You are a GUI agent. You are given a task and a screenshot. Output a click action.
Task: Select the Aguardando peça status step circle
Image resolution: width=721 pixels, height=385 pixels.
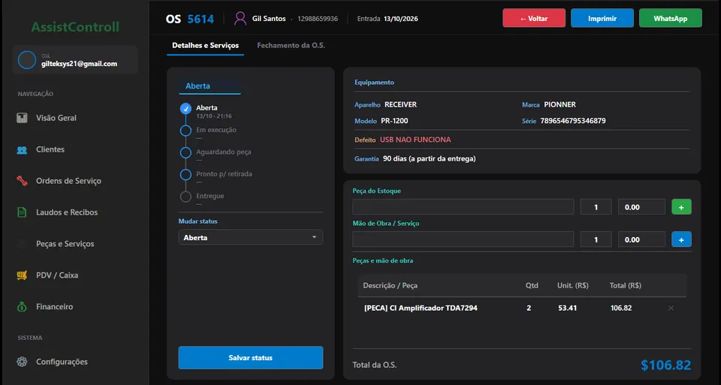186,152
